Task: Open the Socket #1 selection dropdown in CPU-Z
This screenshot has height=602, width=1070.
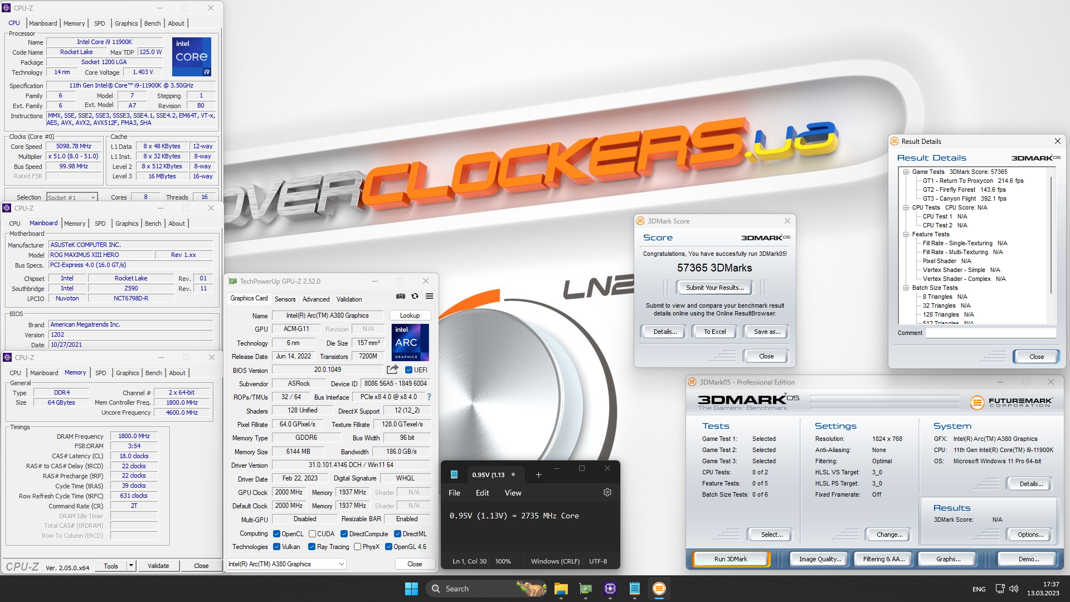Action: [72, 197]
